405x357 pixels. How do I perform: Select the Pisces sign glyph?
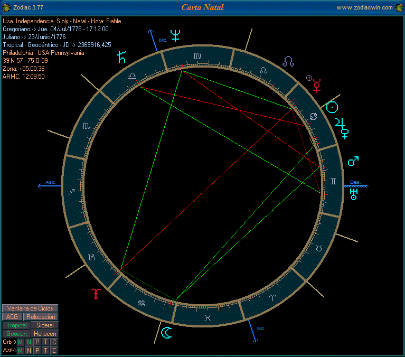click(208, 318)
